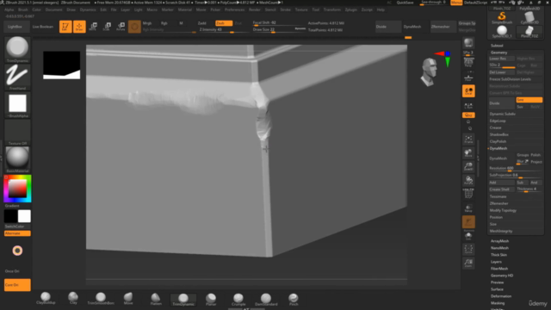Toggle the Alternate color button
The width and height of the screenshot is (551, 310).
coord(17,233)
